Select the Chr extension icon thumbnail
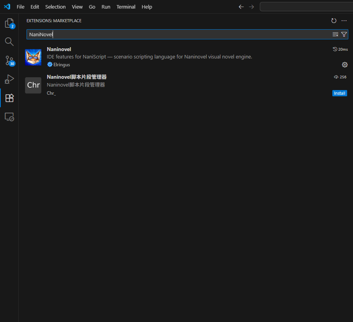The image size is (353, 322). coord(33,85)
